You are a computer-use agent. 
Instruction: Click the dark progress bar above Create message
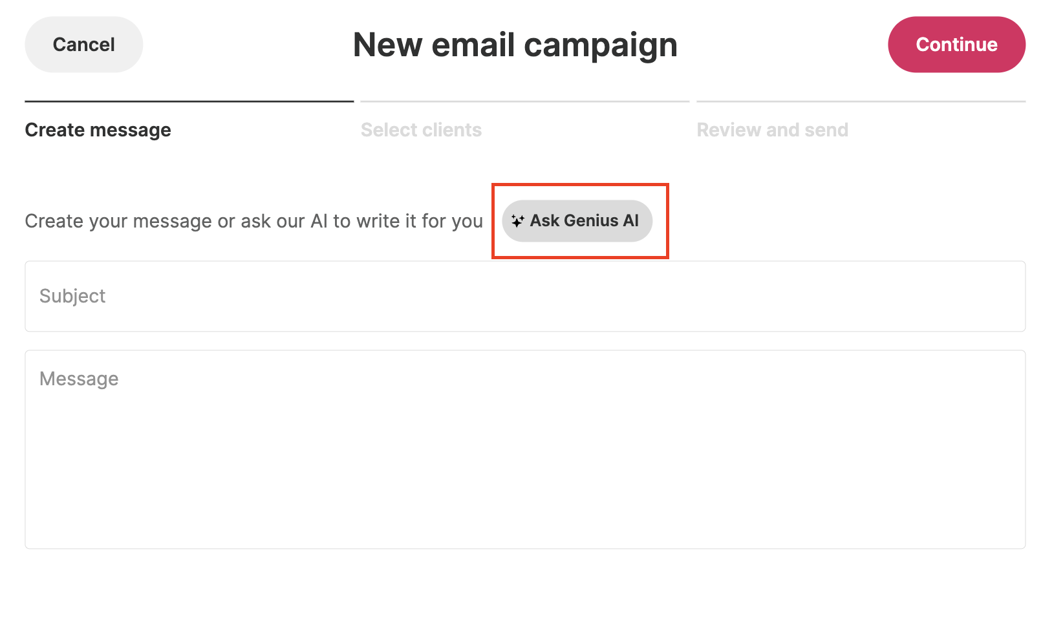[x=189, y=101]
